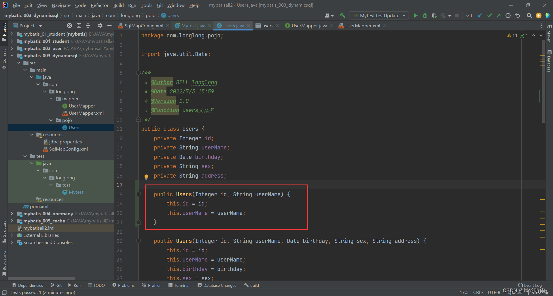This screenshot has width=553, height=296.
Task: Run with coverage icon in toolbar
Action: pos(434,16)
